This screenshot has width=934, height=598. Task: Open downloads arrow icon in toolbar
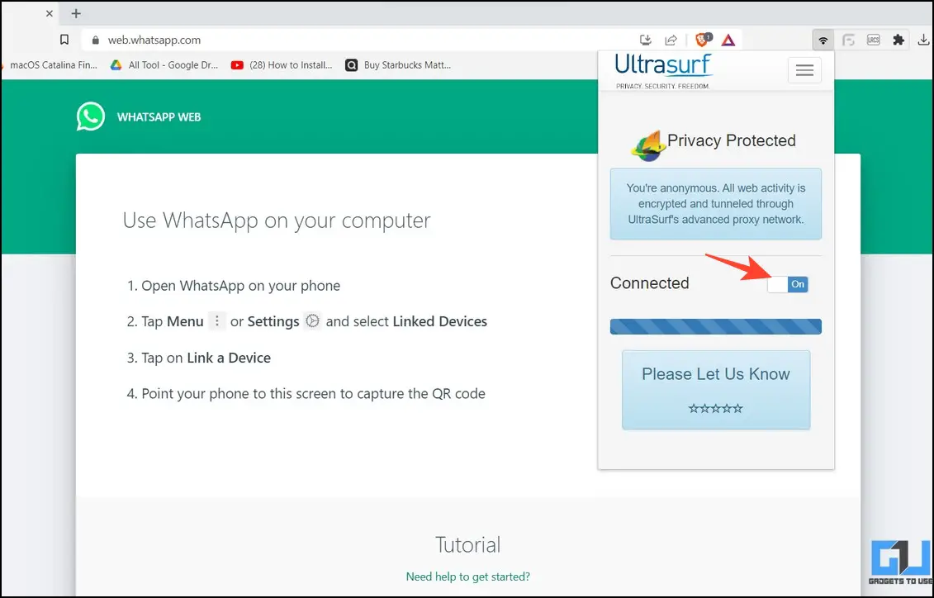[x=923, y=40]
